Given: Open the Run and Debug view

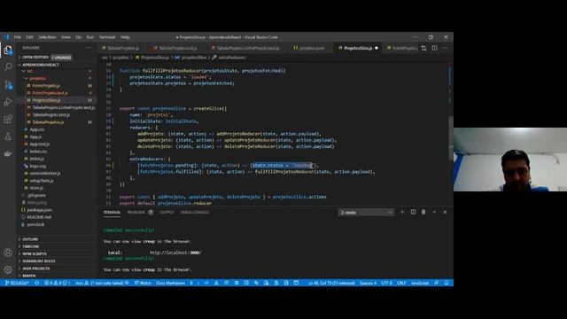Looking at the screenshot, I should pyautogui.click(x=8, y=102).
